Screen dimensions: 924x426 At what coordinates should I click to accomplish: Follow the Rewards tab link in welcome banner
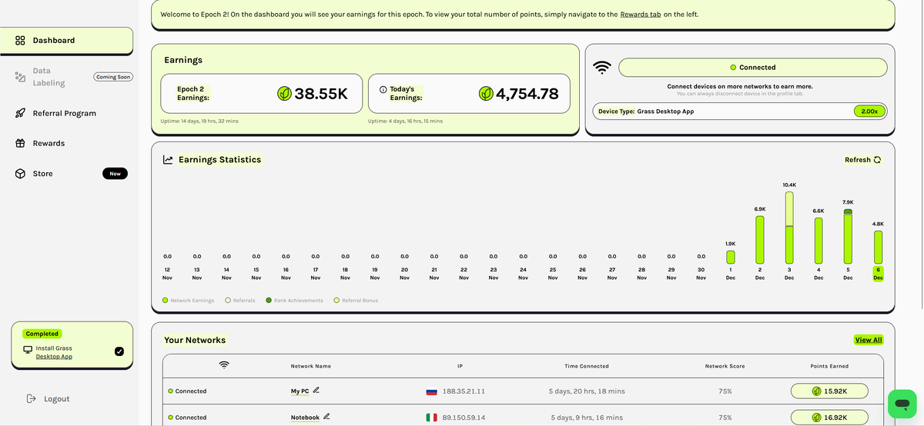641,15
